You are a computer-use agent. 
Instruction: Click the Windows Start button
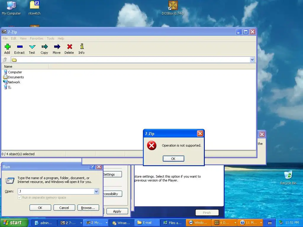(14, 223)
